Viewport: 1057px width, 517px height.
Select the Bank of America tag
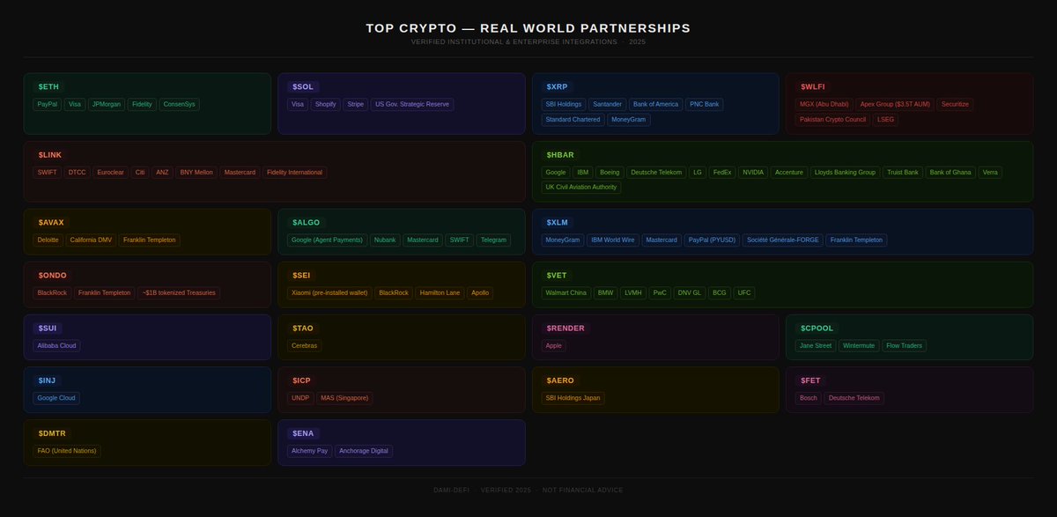(x=656, y=104)
